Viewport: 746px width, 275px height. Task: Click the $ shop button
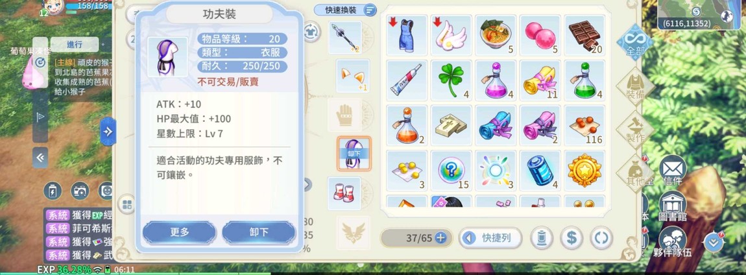572,238
